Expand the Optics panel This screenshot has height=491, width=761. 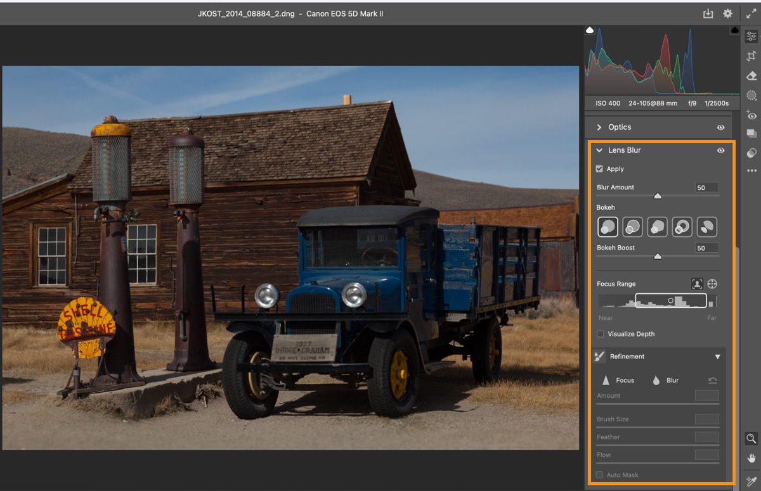click(x=599, y=127)
